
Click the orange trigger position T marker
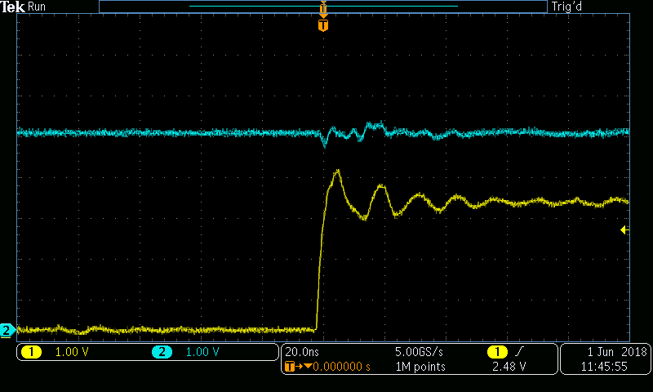coord(323,25)
